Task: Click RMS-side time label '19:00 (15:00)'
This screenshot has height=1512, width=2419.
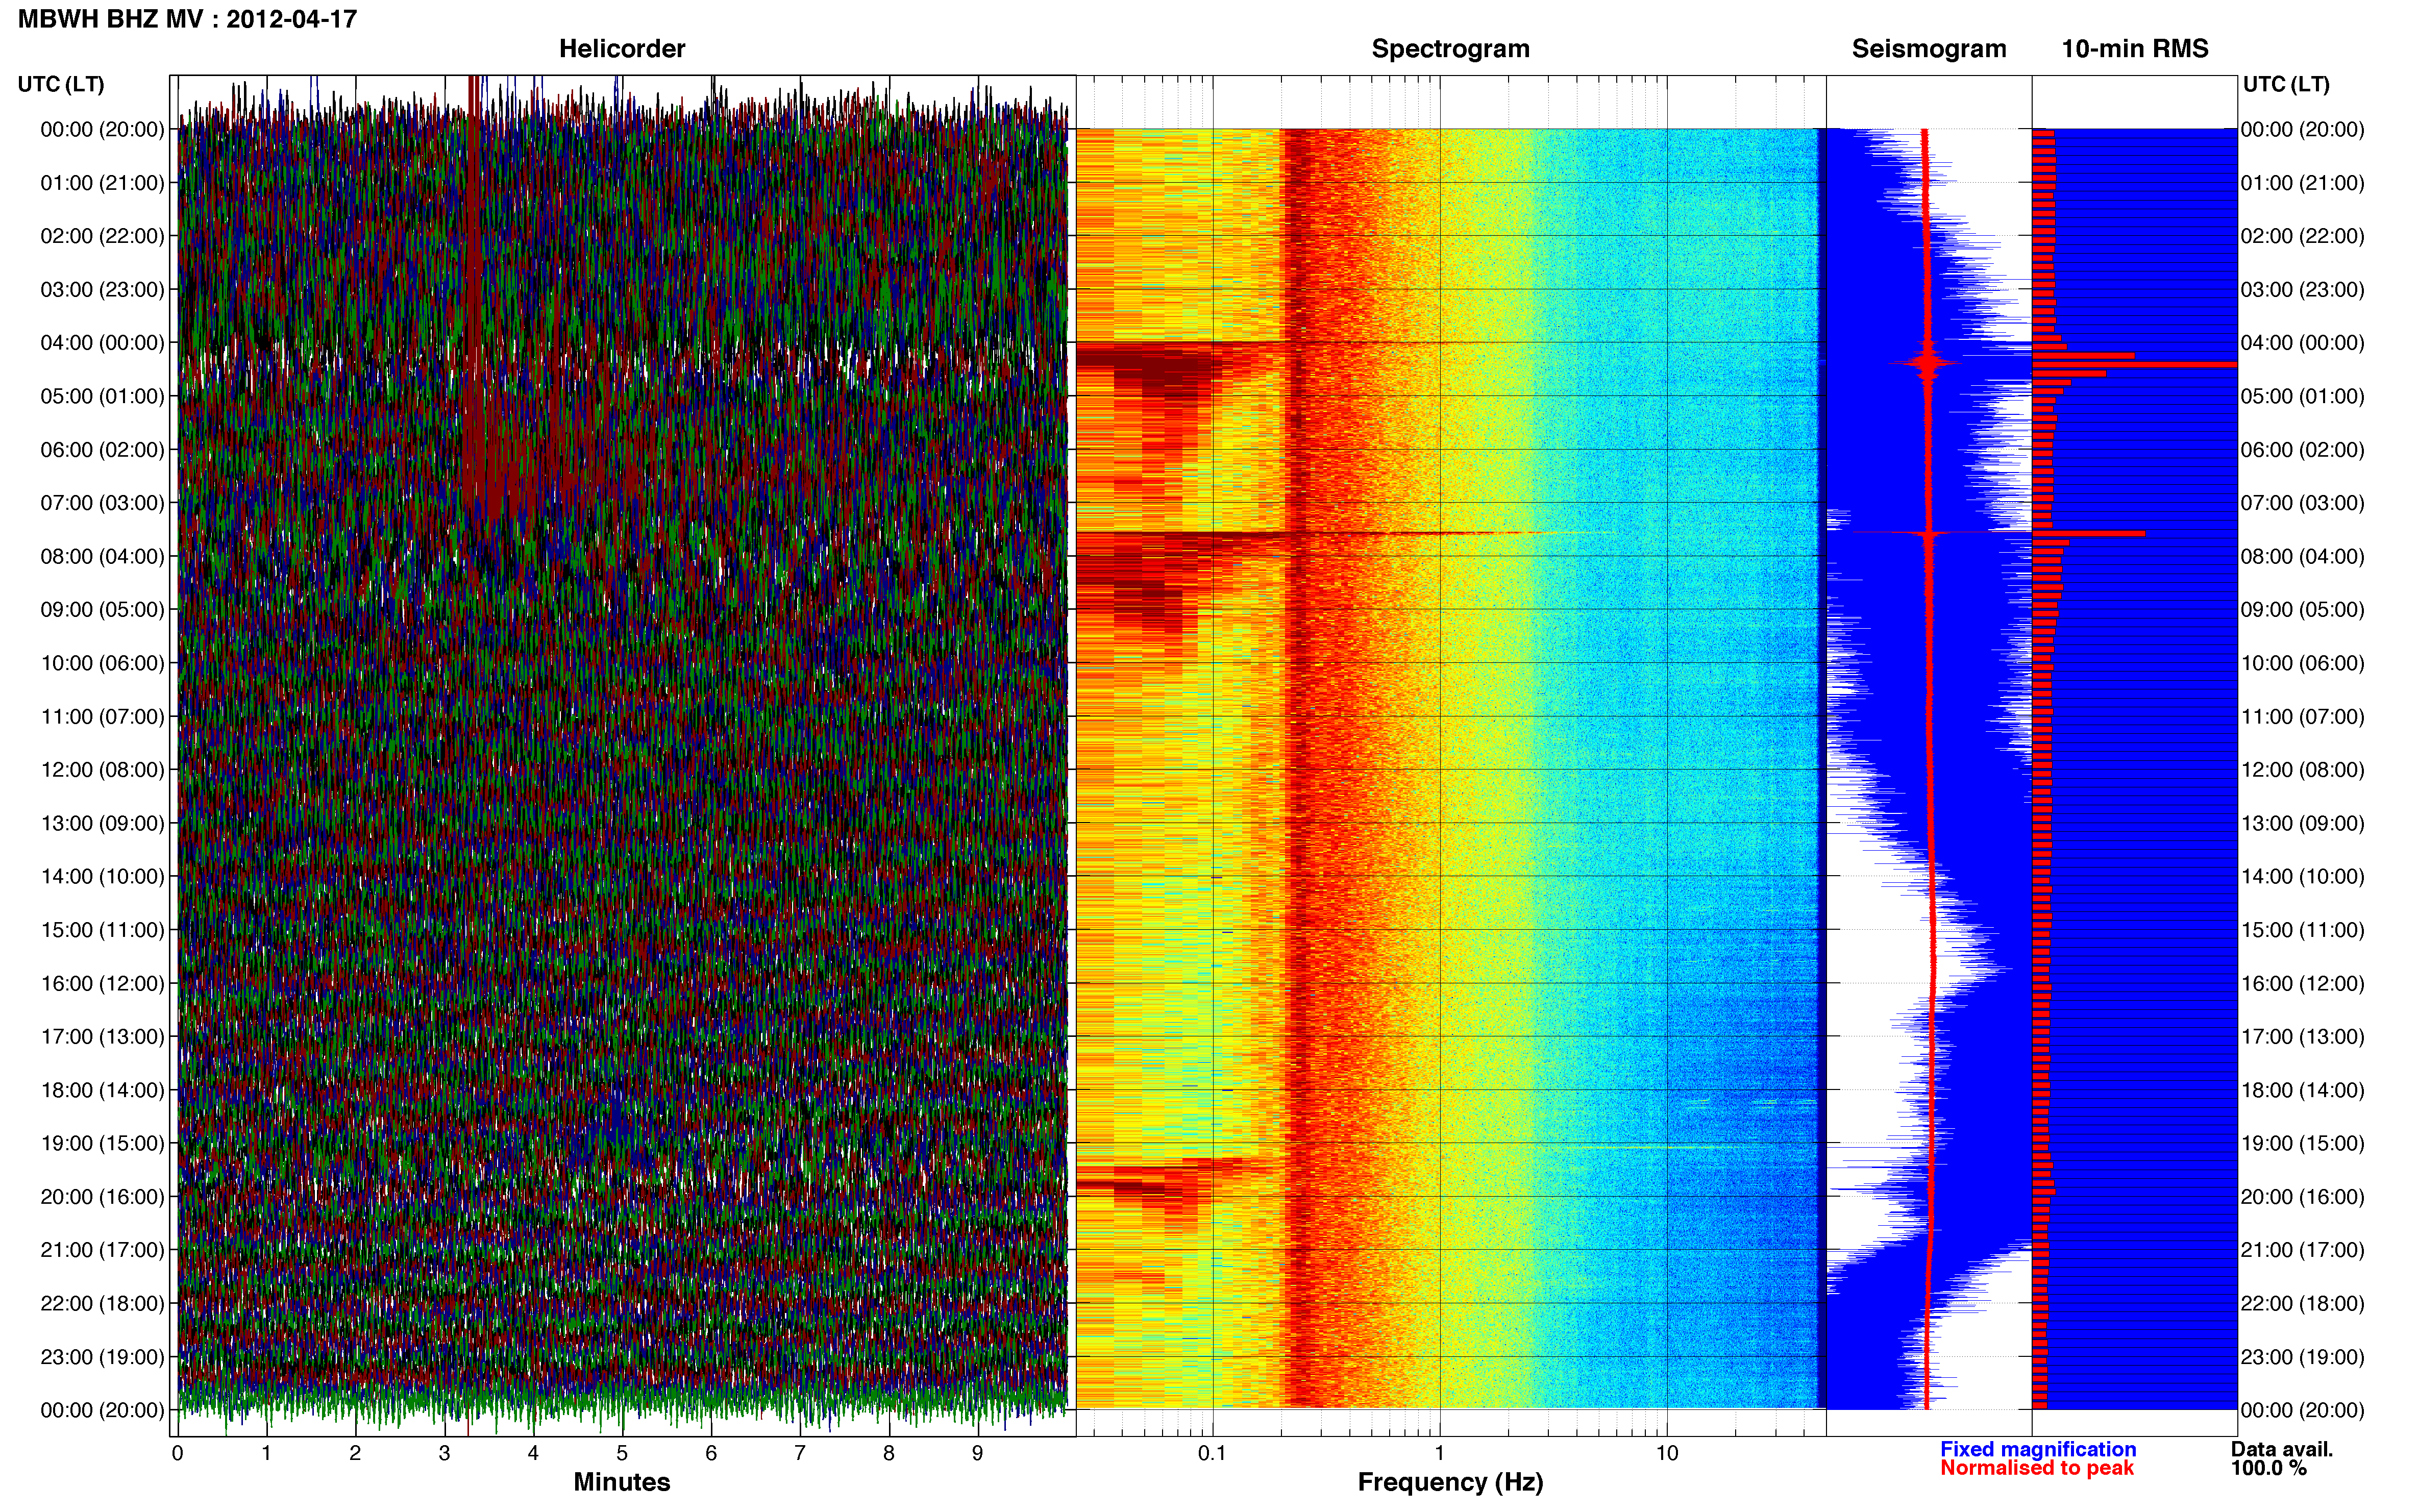Action: tap(2303, 1143)
